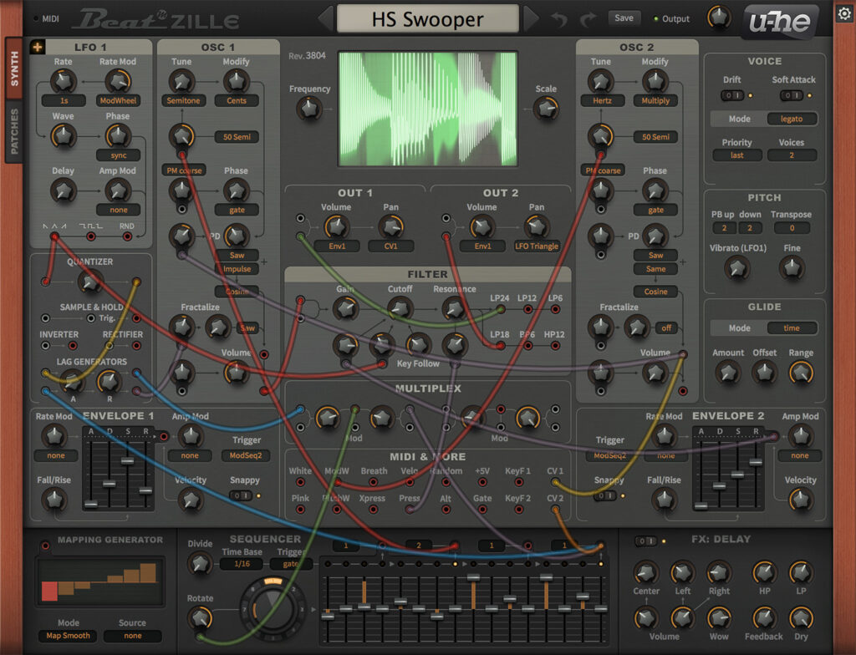
Task: Open the preset browser via HS Swooper
Action: coord(427,18)
